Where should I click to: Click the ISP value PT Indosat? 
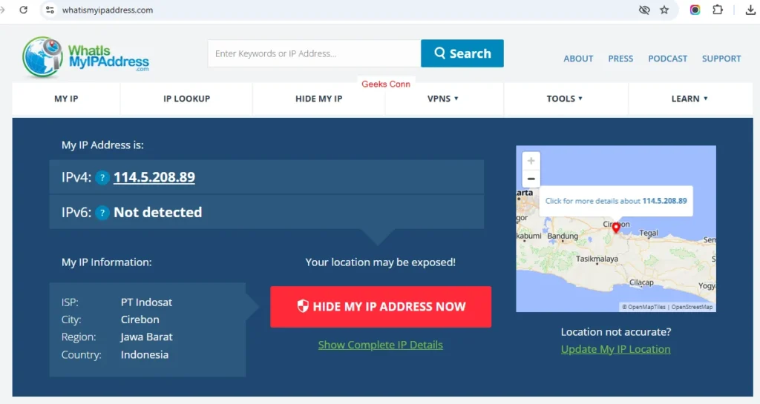pos(146,302)
